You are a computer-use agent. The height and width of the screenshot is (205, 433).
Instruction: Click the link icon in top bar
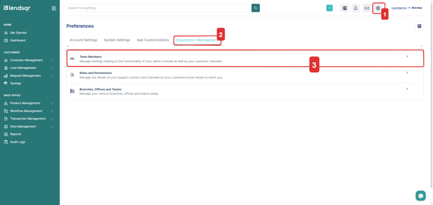tap(367, 8)
